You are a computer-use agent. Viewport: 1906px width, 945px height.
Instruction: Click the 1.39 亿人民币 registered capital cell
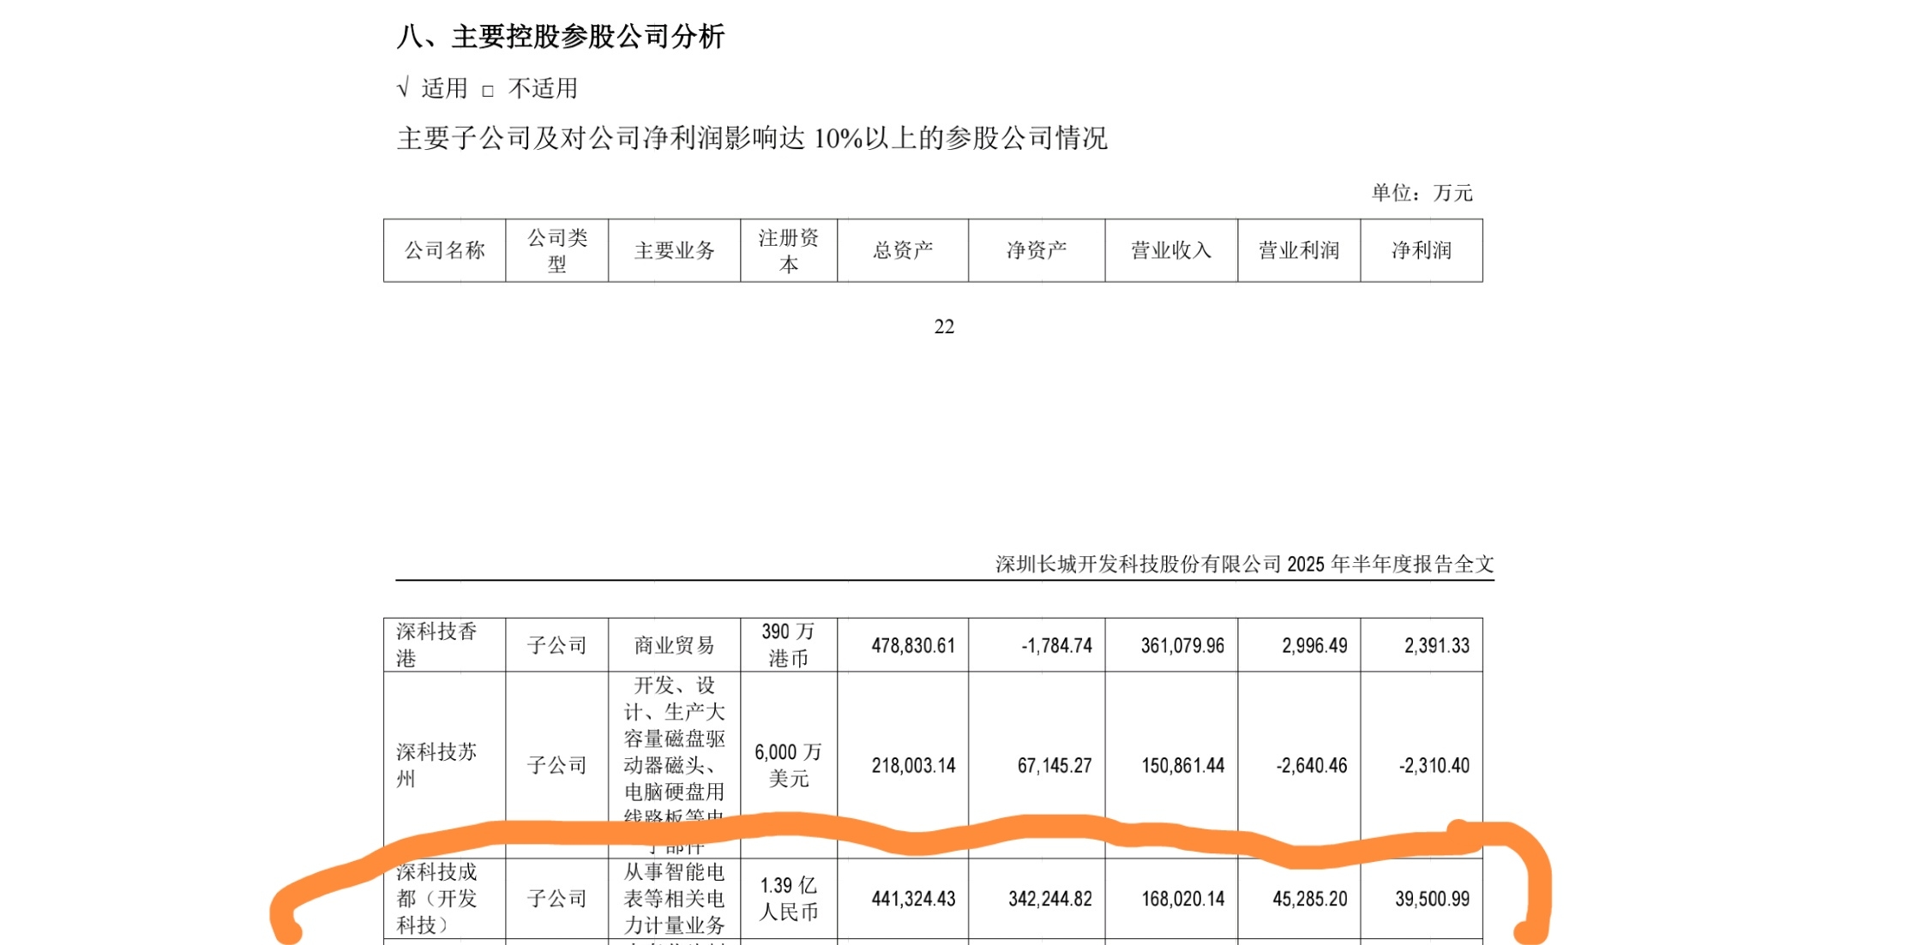[x=789, y=899]
